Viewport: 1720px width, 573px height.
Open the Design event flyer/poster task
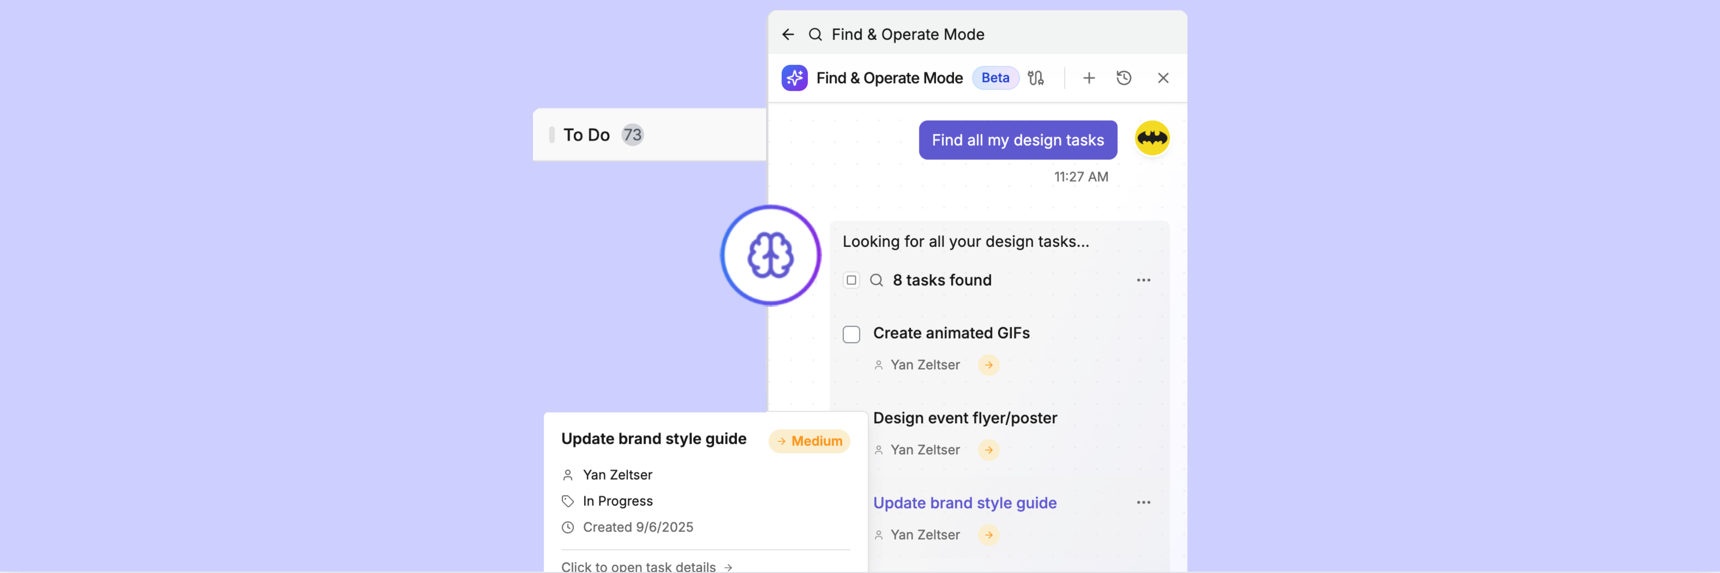[965, 418]
